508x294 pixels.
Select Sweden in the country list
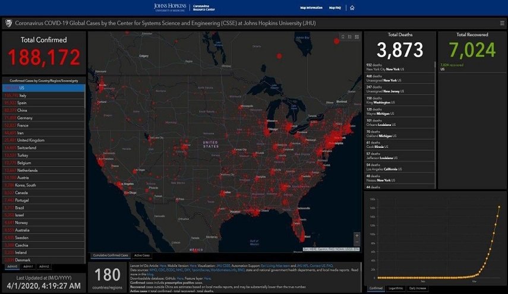[x=44, y=238]
